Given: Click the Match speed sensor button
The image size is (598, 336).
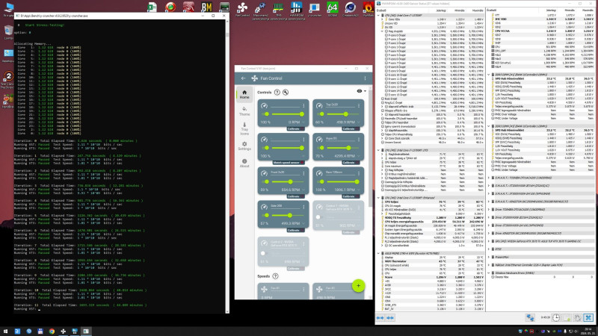Looking at the screenshot, I should 288,162.
